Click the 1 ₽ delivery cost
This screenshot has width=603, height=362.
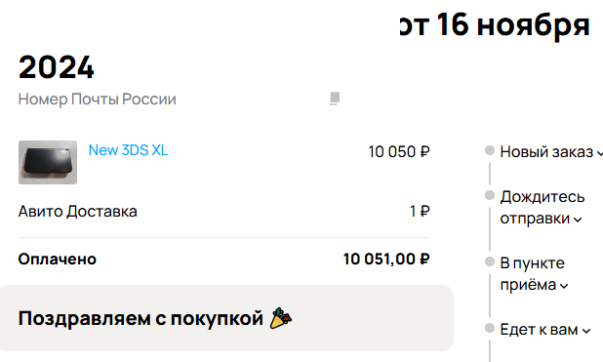click(420, 211)
